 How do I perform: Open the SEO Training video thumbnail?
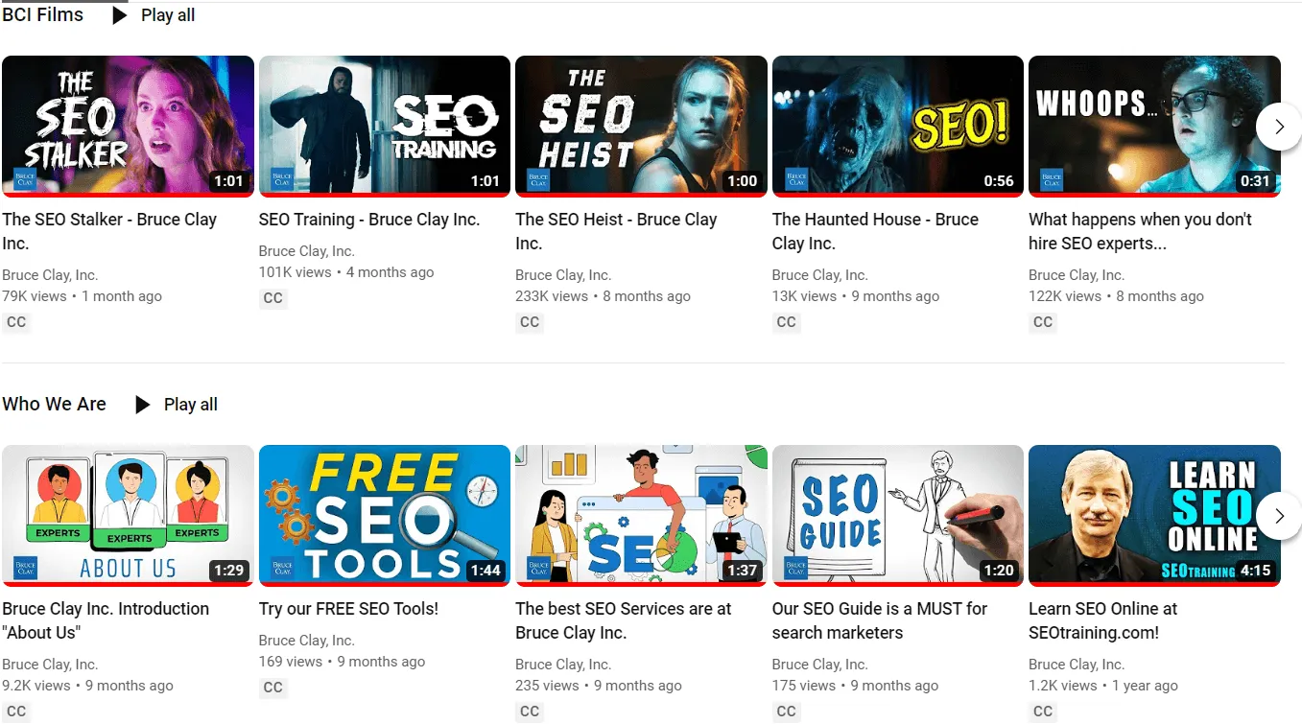click(x=385, y=126)
